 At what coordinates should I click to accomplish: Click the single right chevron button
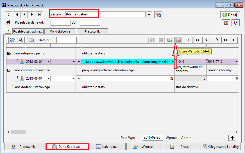click(x=217, y=40)
